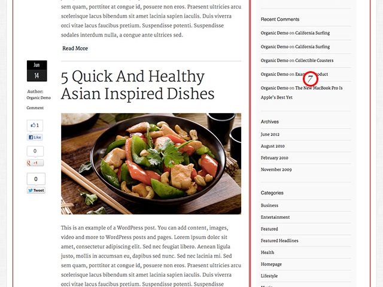Select the Business category
The width and height of the screenshot is (383, 287).
click(269, 206)
